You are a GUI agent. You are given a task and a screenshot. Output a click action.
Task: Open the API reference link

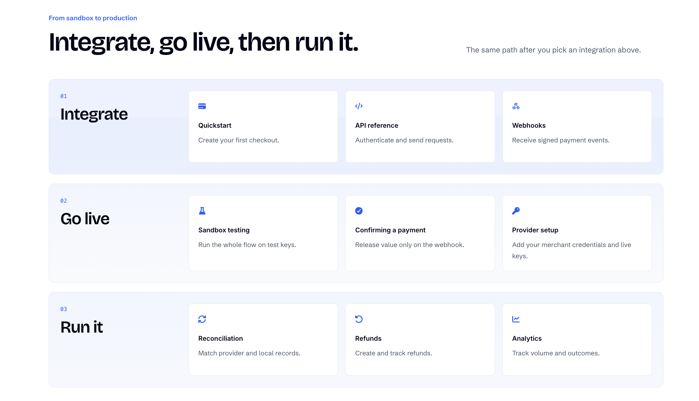tap(377, 126)
